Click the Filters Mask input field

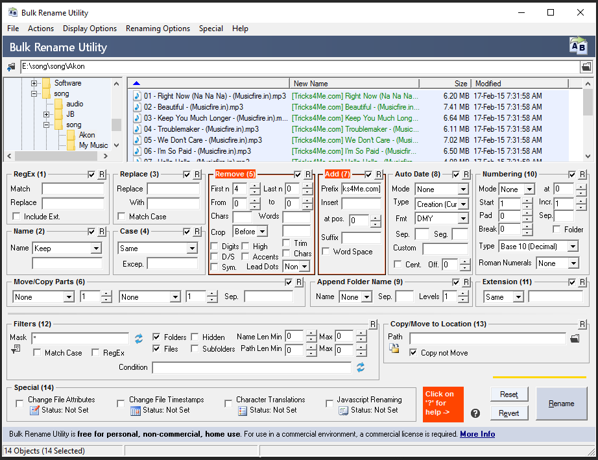[x=80, y=338]
